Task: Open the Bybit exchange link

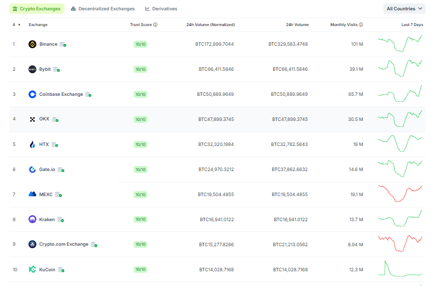Action: pyautogui.click(x=45, y=69)
